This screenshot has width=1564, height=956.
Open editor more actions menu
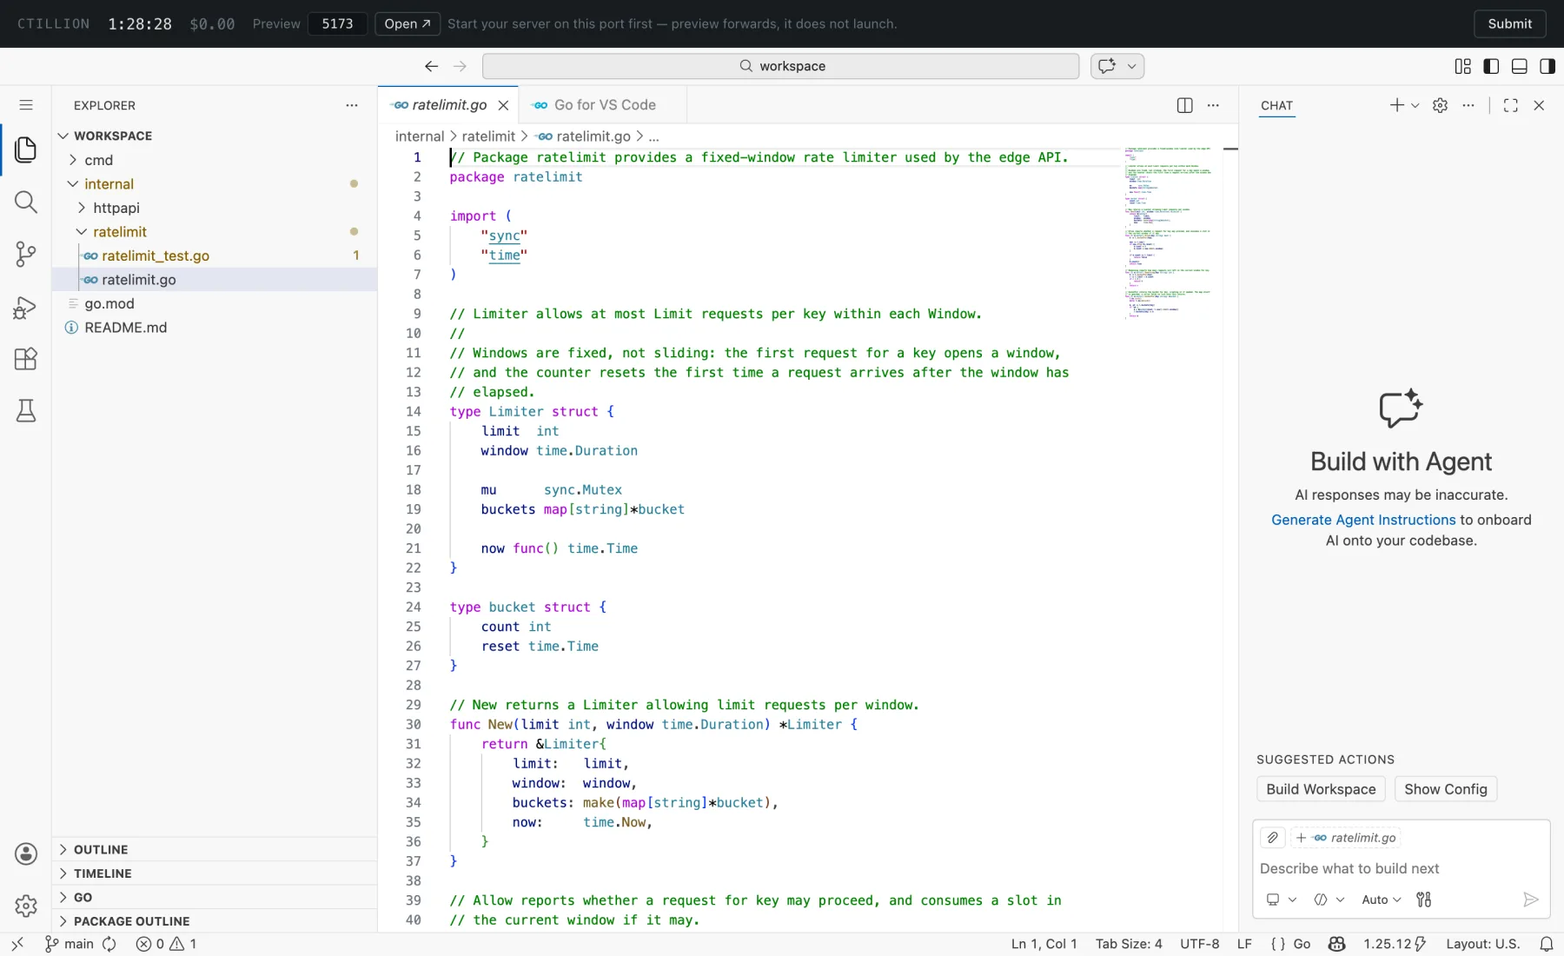(1213, 105)
